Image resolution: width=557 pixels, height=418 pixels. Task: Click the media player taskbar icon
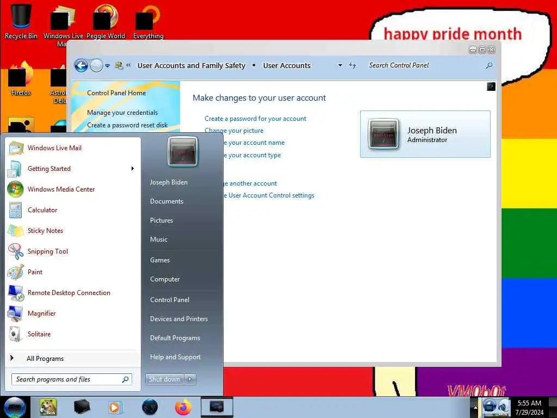pos(114,407)
